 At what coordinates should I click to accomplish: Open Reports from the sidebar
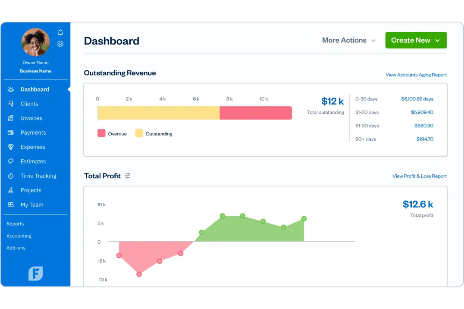click(x=15, y=224)
